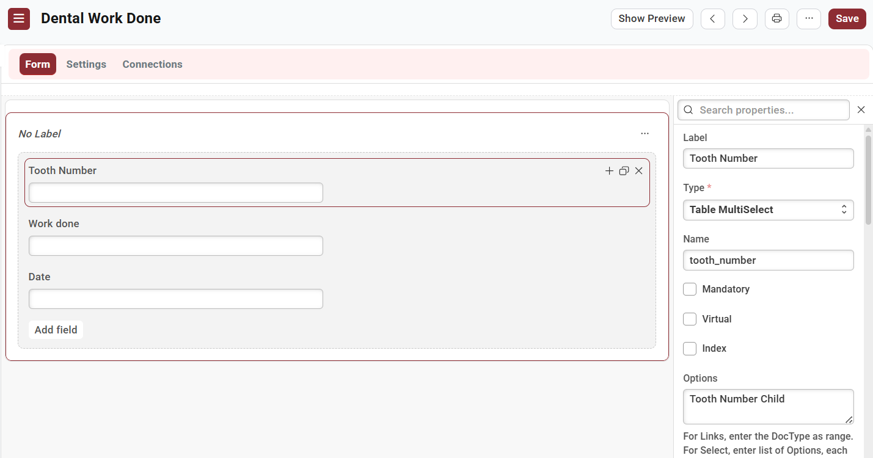Open the Connections tab

tap(152, 64)
